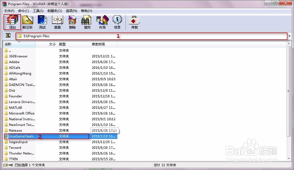Select the parent ".." folder icon
Viewport: 294px width, 170px height.
tap(6, 51)
